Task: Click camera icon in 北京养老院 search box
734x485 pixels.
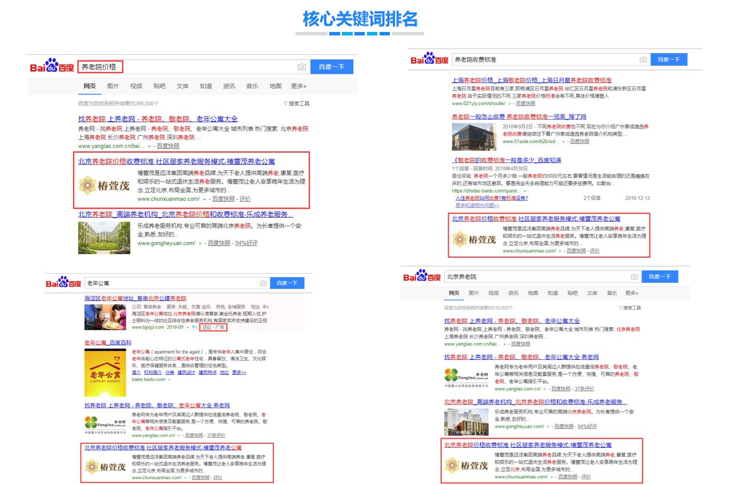Action: (634, 277)
